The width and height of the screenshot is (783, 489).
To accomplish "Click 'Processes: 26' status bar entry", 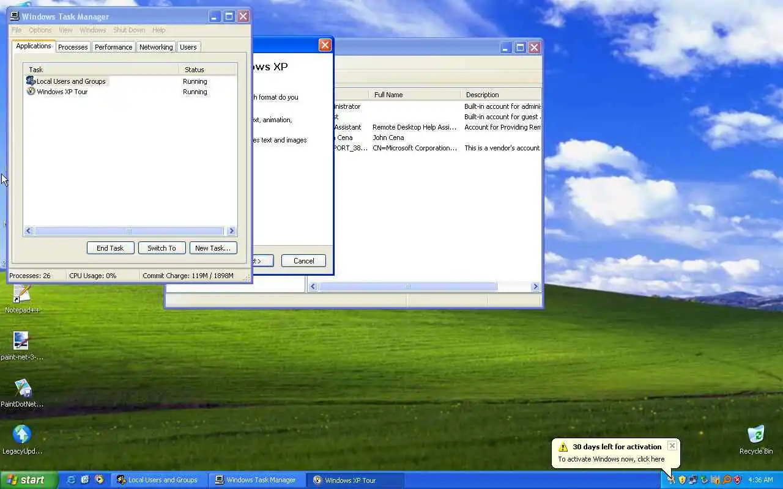I will point(30,276).
